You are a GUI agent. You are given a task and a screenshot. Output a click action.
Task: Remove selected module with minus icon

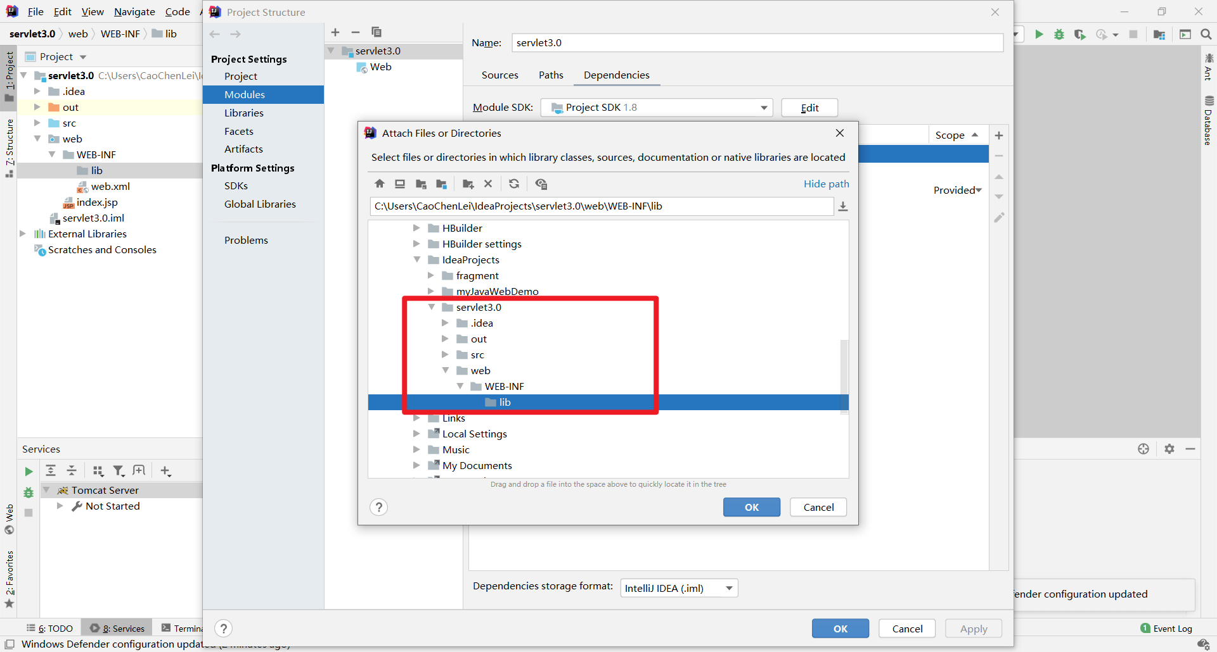pos(356,32)
